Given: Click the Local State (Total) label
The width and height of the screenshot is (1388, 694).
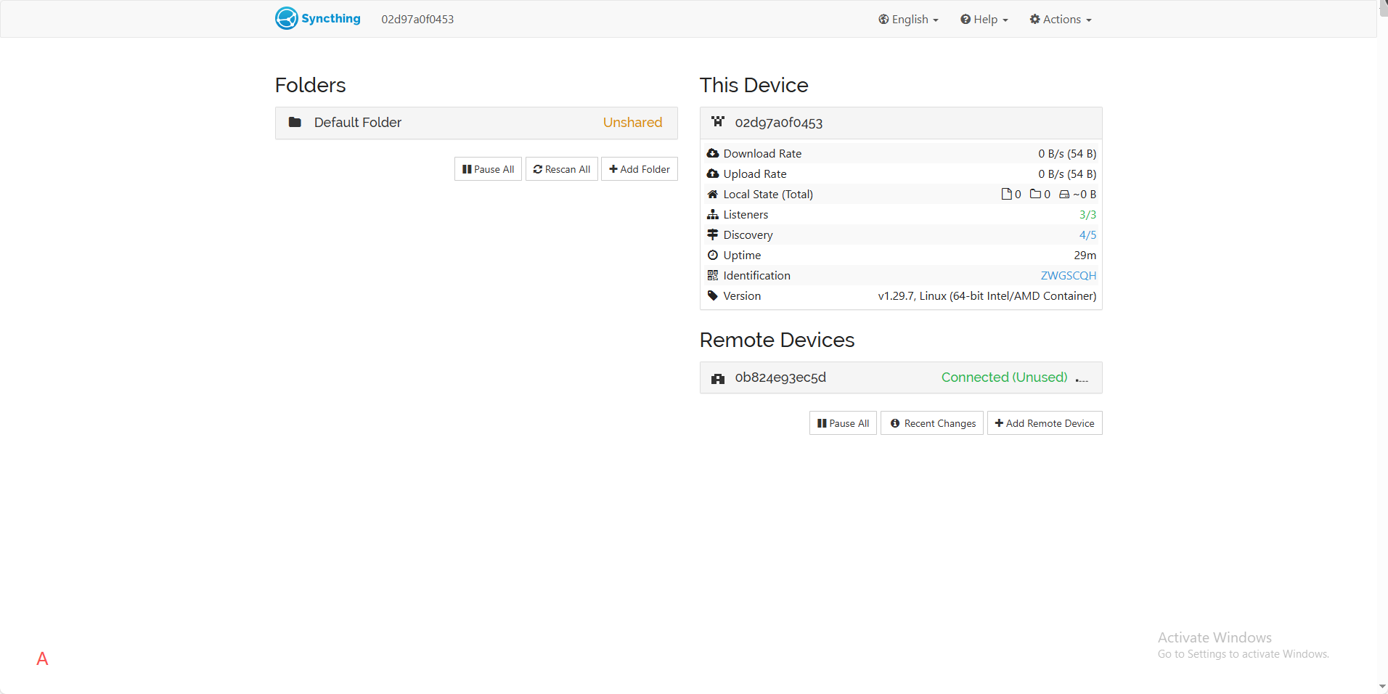Looking at the screenshot, I should tap(768, 195).
